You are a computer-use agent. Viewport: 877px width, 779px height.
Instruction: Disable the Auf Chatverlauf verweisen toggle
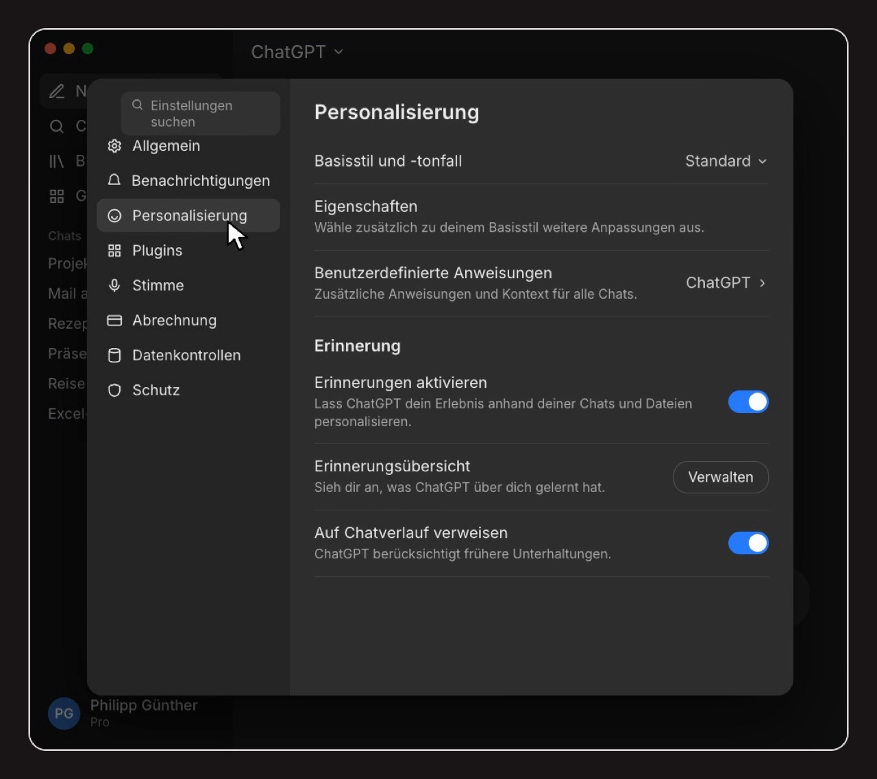click(748, 543)
